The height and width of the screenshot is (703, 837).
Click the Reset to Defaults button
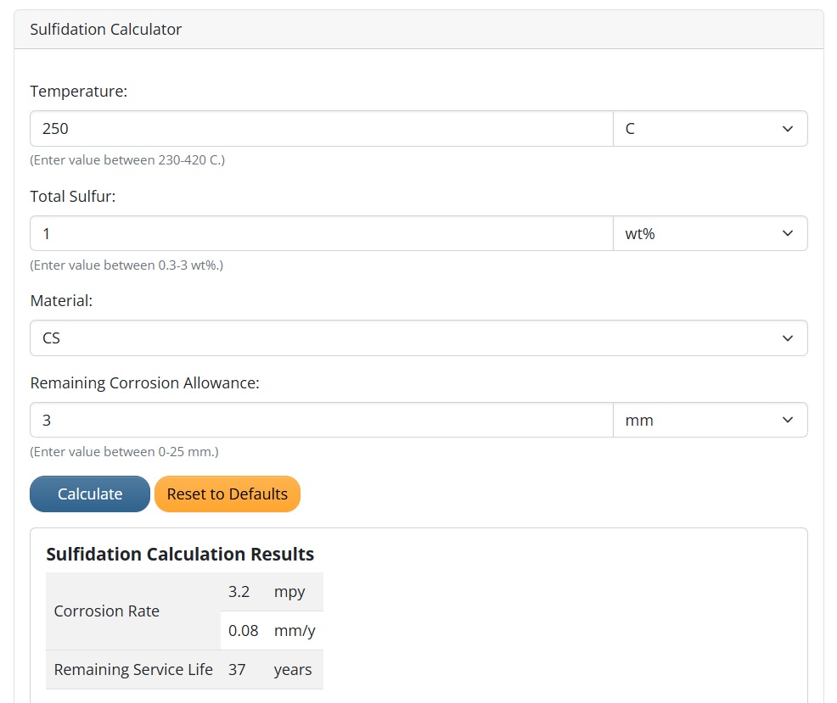tap(228, 494)
